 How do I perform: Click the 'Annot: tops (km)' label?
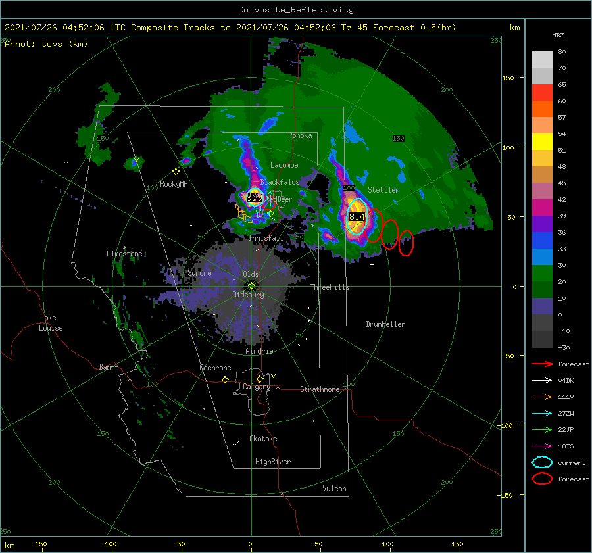point(46,44)
